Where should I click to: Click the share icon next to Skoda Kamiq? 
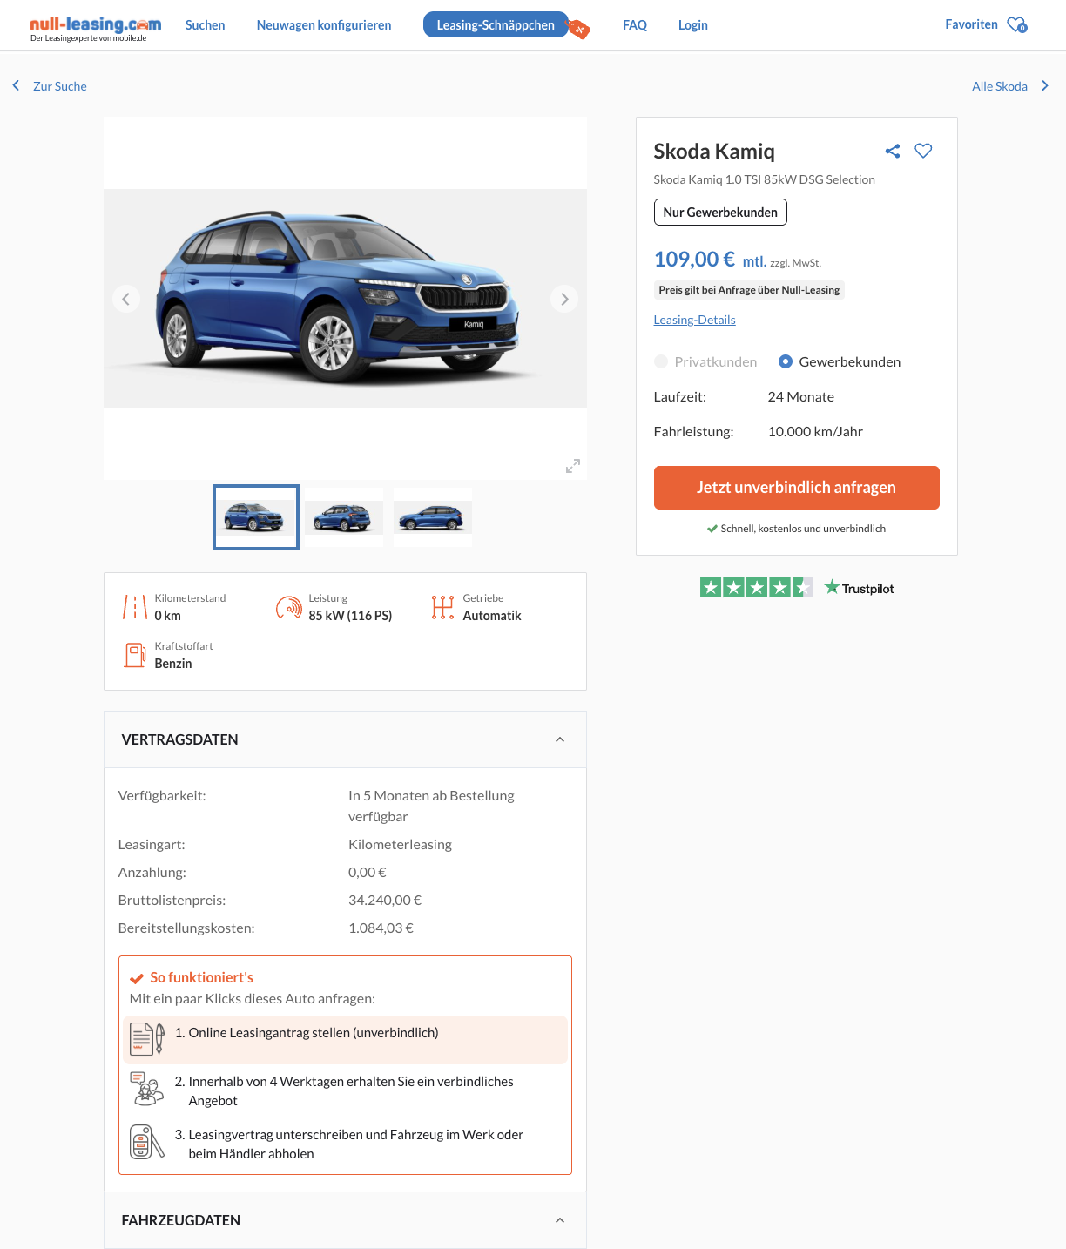[893, 151]
